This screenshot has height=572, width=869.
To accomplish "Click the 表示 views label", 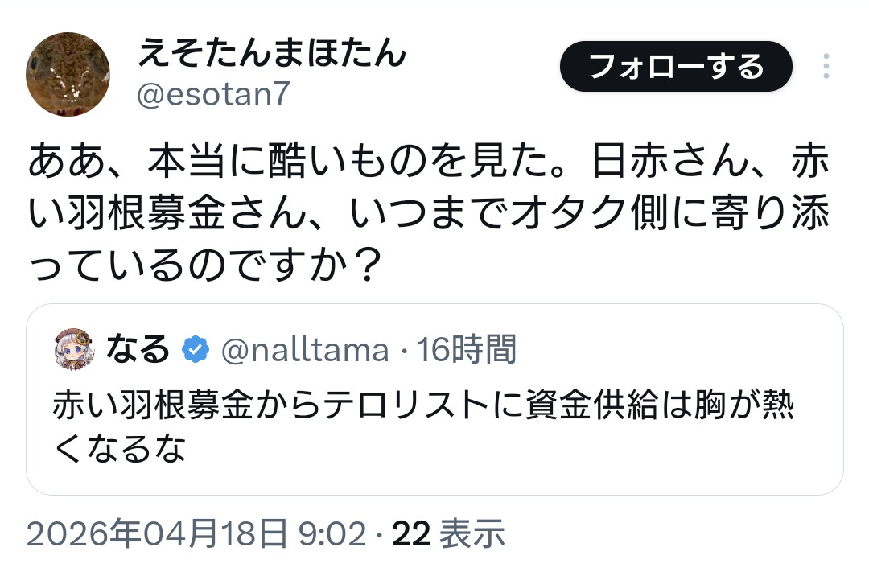I will pos(475,533).
